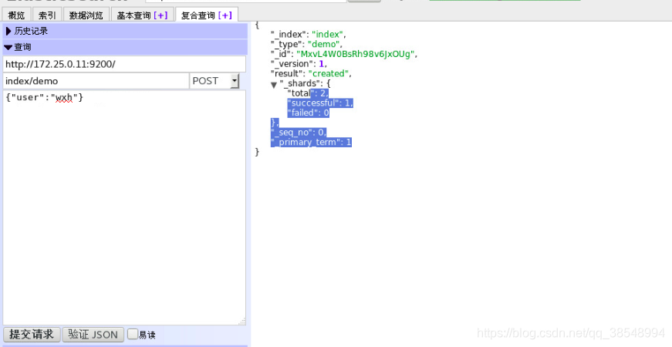Click the index/demo path input field

pyautogui.click(x=96, y=81)
